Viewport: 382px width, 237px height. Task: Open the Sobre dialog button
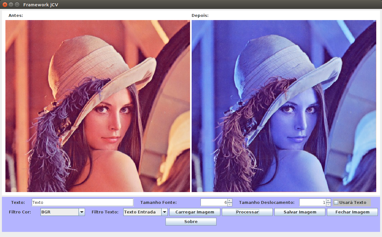[191, 221]
